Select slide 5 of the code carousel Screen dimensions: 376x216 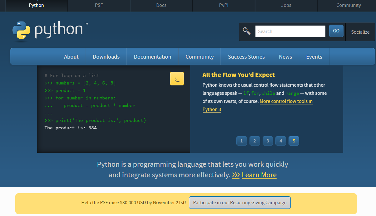(294, 141)
